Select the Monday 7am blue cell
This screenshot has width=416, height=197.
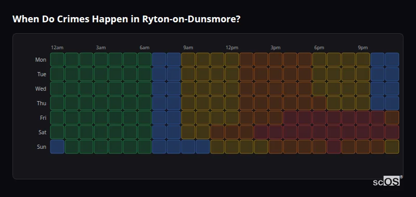click(159, 60)
